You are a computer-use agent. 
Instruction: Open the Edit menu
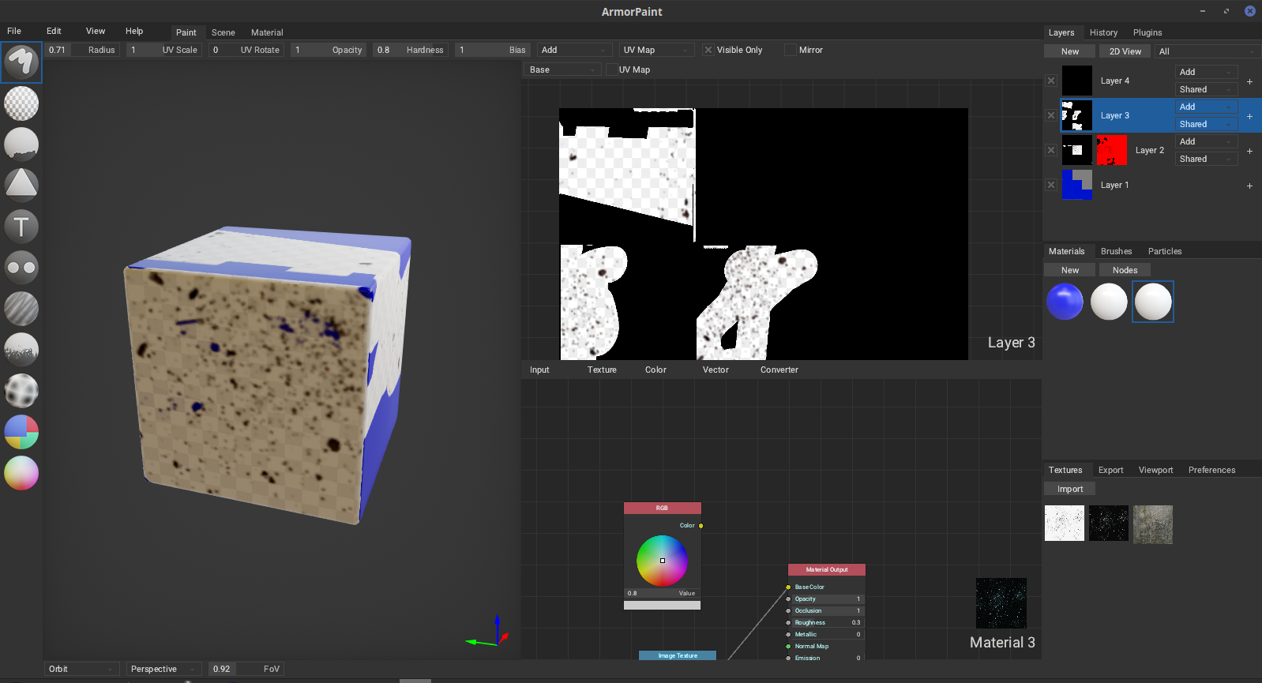coord(54,31)
